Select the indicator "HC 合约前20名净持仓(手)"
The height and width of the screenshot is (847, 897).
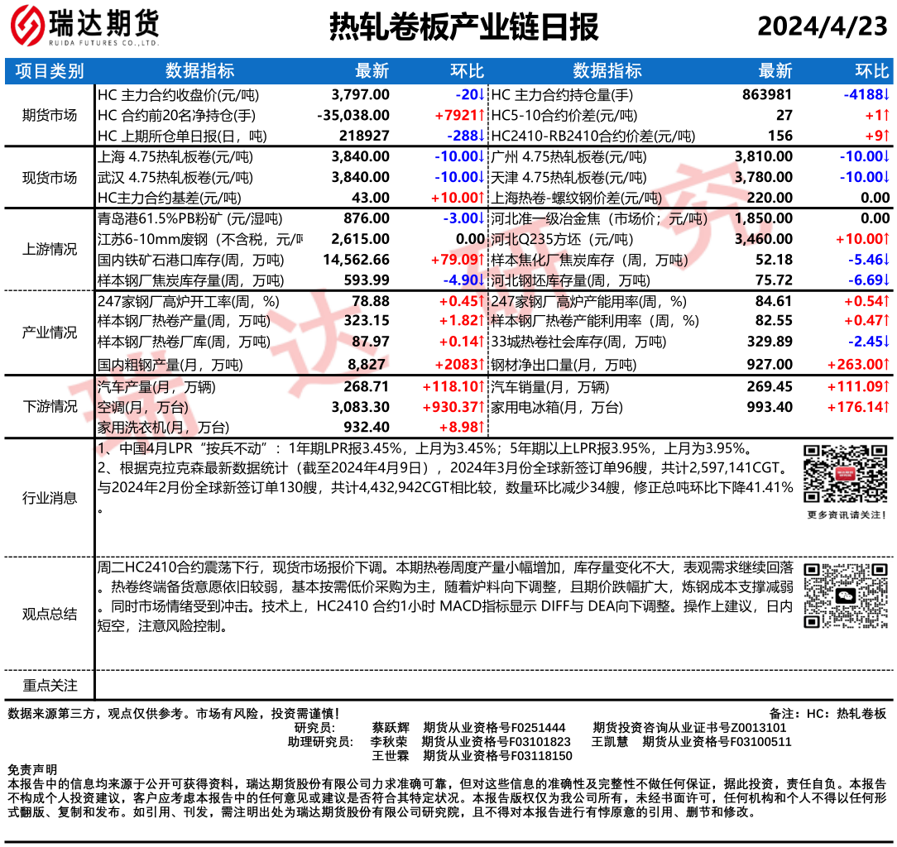point(177,116)
